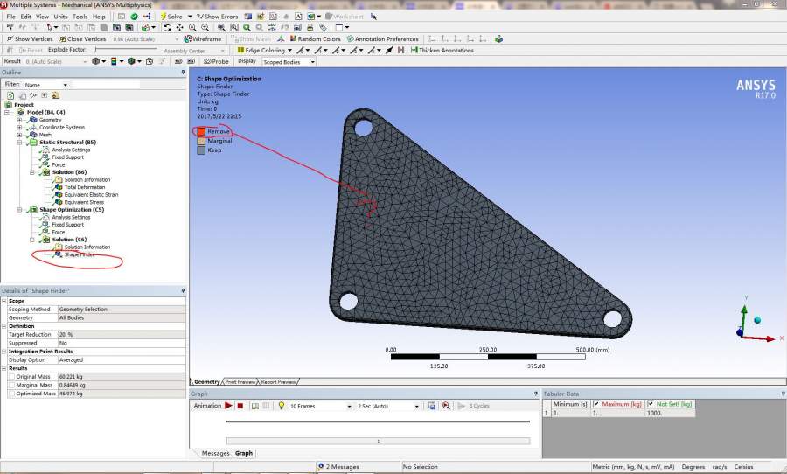Click the Remove legend color swatch
787x474 pixels.
point(201,131)
